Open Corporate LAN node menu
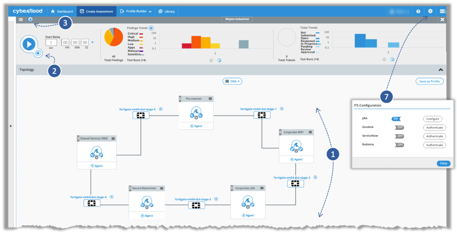 (x=262, y=188)
